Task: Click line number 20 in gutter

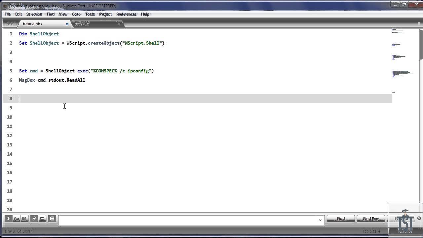Action: pos(10,210)
